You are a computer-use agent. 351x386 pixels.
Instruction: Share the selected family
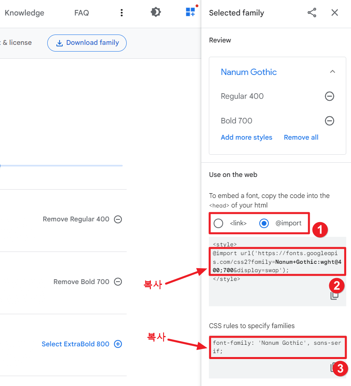tap(312, 13)
